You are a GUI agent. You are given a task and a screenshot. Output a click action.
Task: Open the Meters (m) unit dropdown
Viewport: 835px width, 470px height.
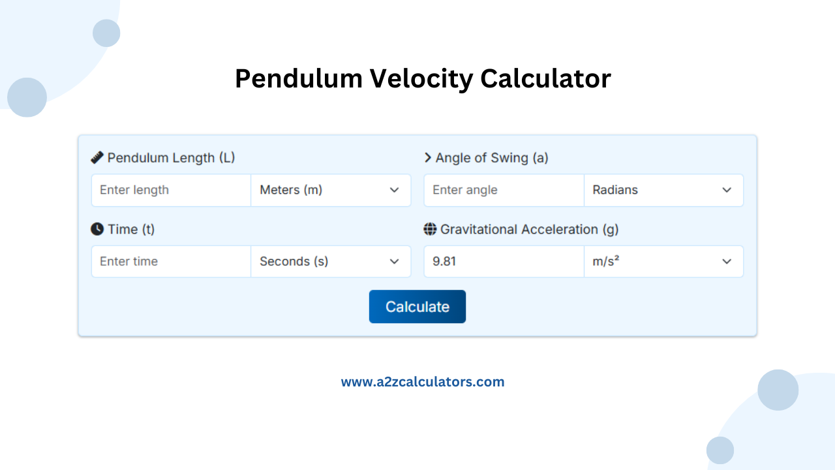[x=331, y=190]
